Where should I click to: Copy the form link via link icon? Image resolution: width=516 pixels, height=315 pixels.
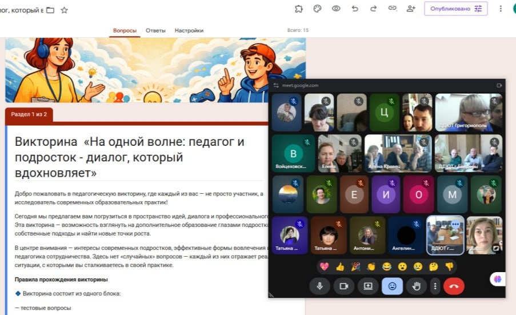(392, 9)
